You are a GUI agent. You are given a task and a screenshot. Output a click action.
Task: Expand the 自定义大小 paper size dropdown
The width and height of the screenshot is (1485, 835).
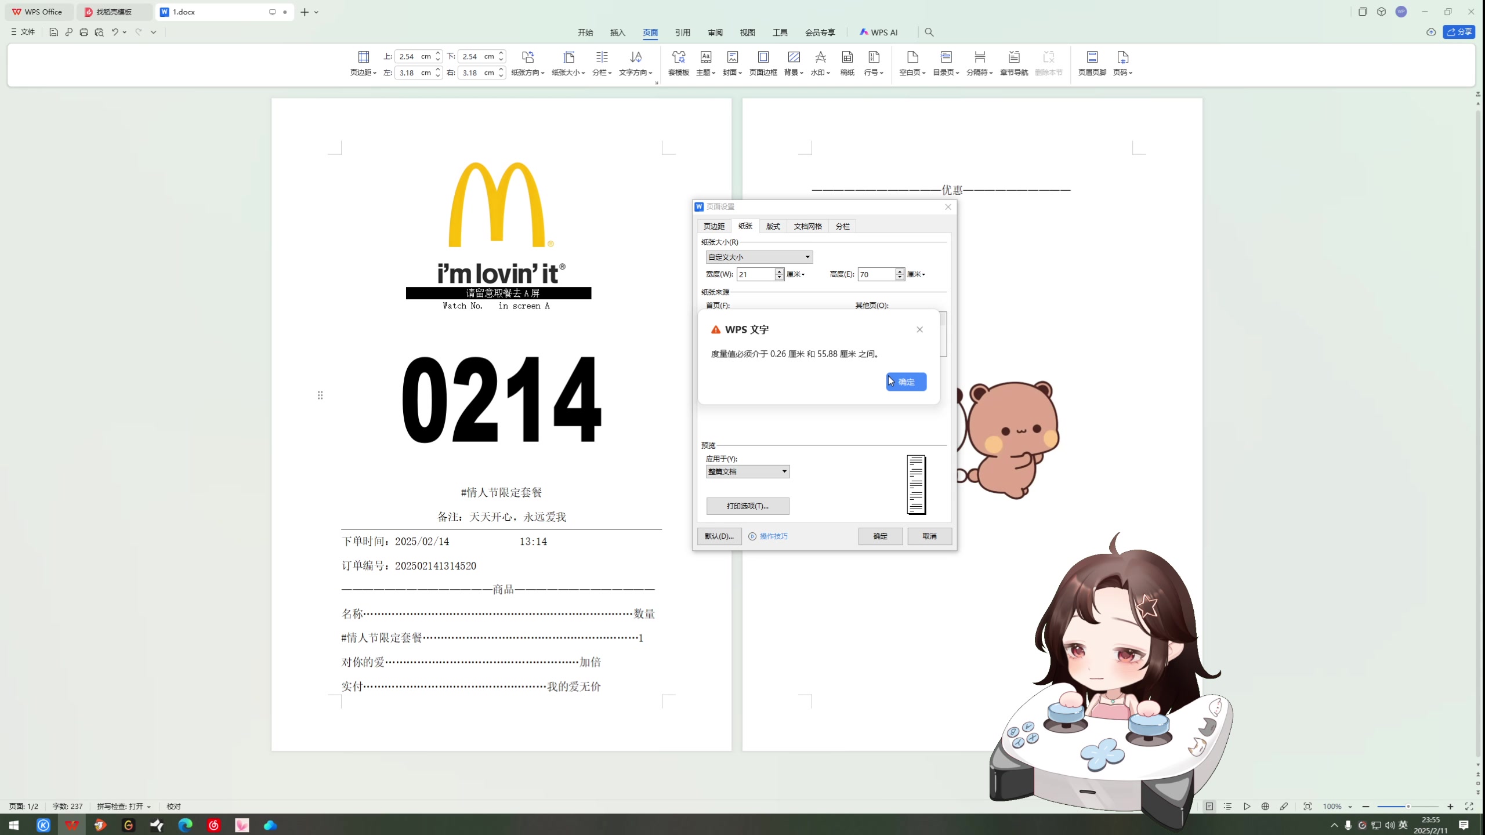759,257
